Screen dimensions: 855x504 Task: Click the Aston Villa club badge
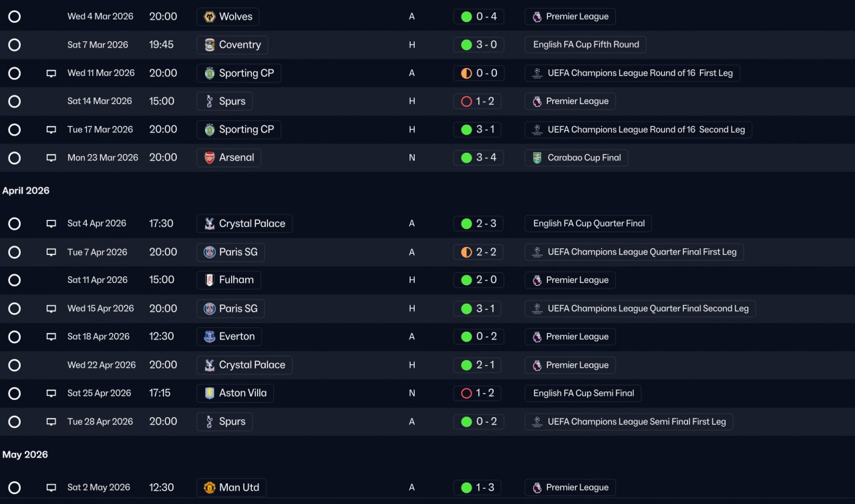coord(209,393)
